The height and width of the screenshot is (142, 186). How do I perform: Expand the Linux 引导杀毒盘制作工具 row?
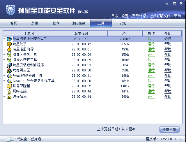[4, 81]
